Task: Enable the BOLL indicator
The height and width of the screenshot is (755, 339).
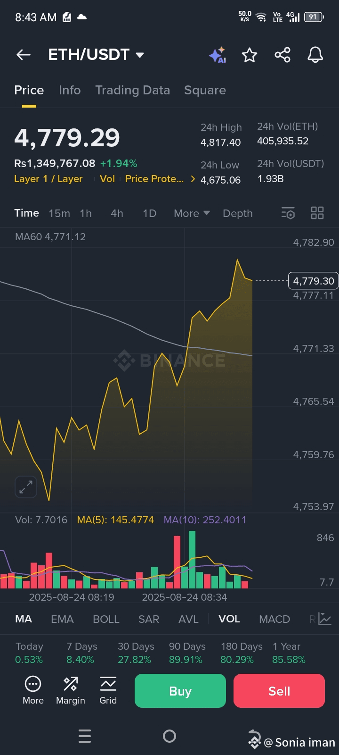Action: [x=106, y=619]
